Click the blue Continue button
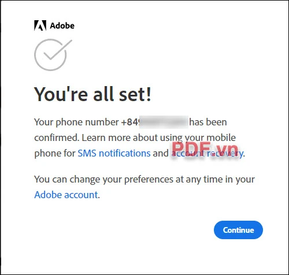The width and height of the screenshot is (289, 275). [238, 230]
